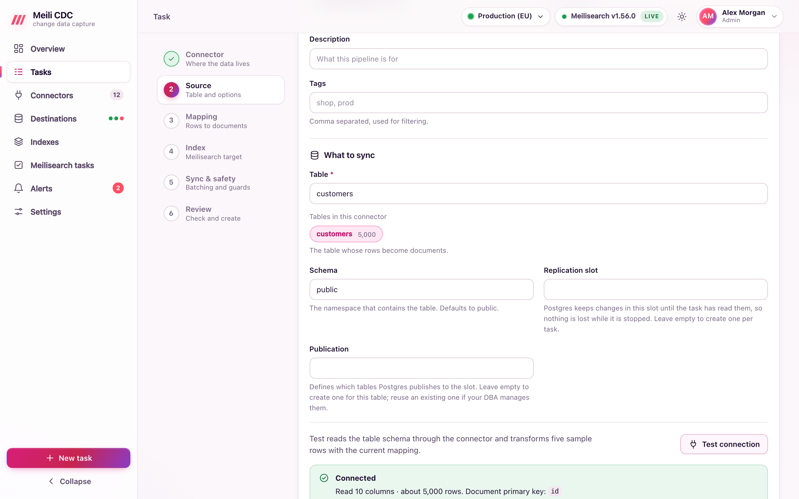Click into the Schema field containing public

[421, 289]
